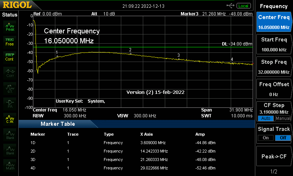Turn Signal Track On
Image resolution: width=293 pixels, height=176 pixels.
point(266,137)
